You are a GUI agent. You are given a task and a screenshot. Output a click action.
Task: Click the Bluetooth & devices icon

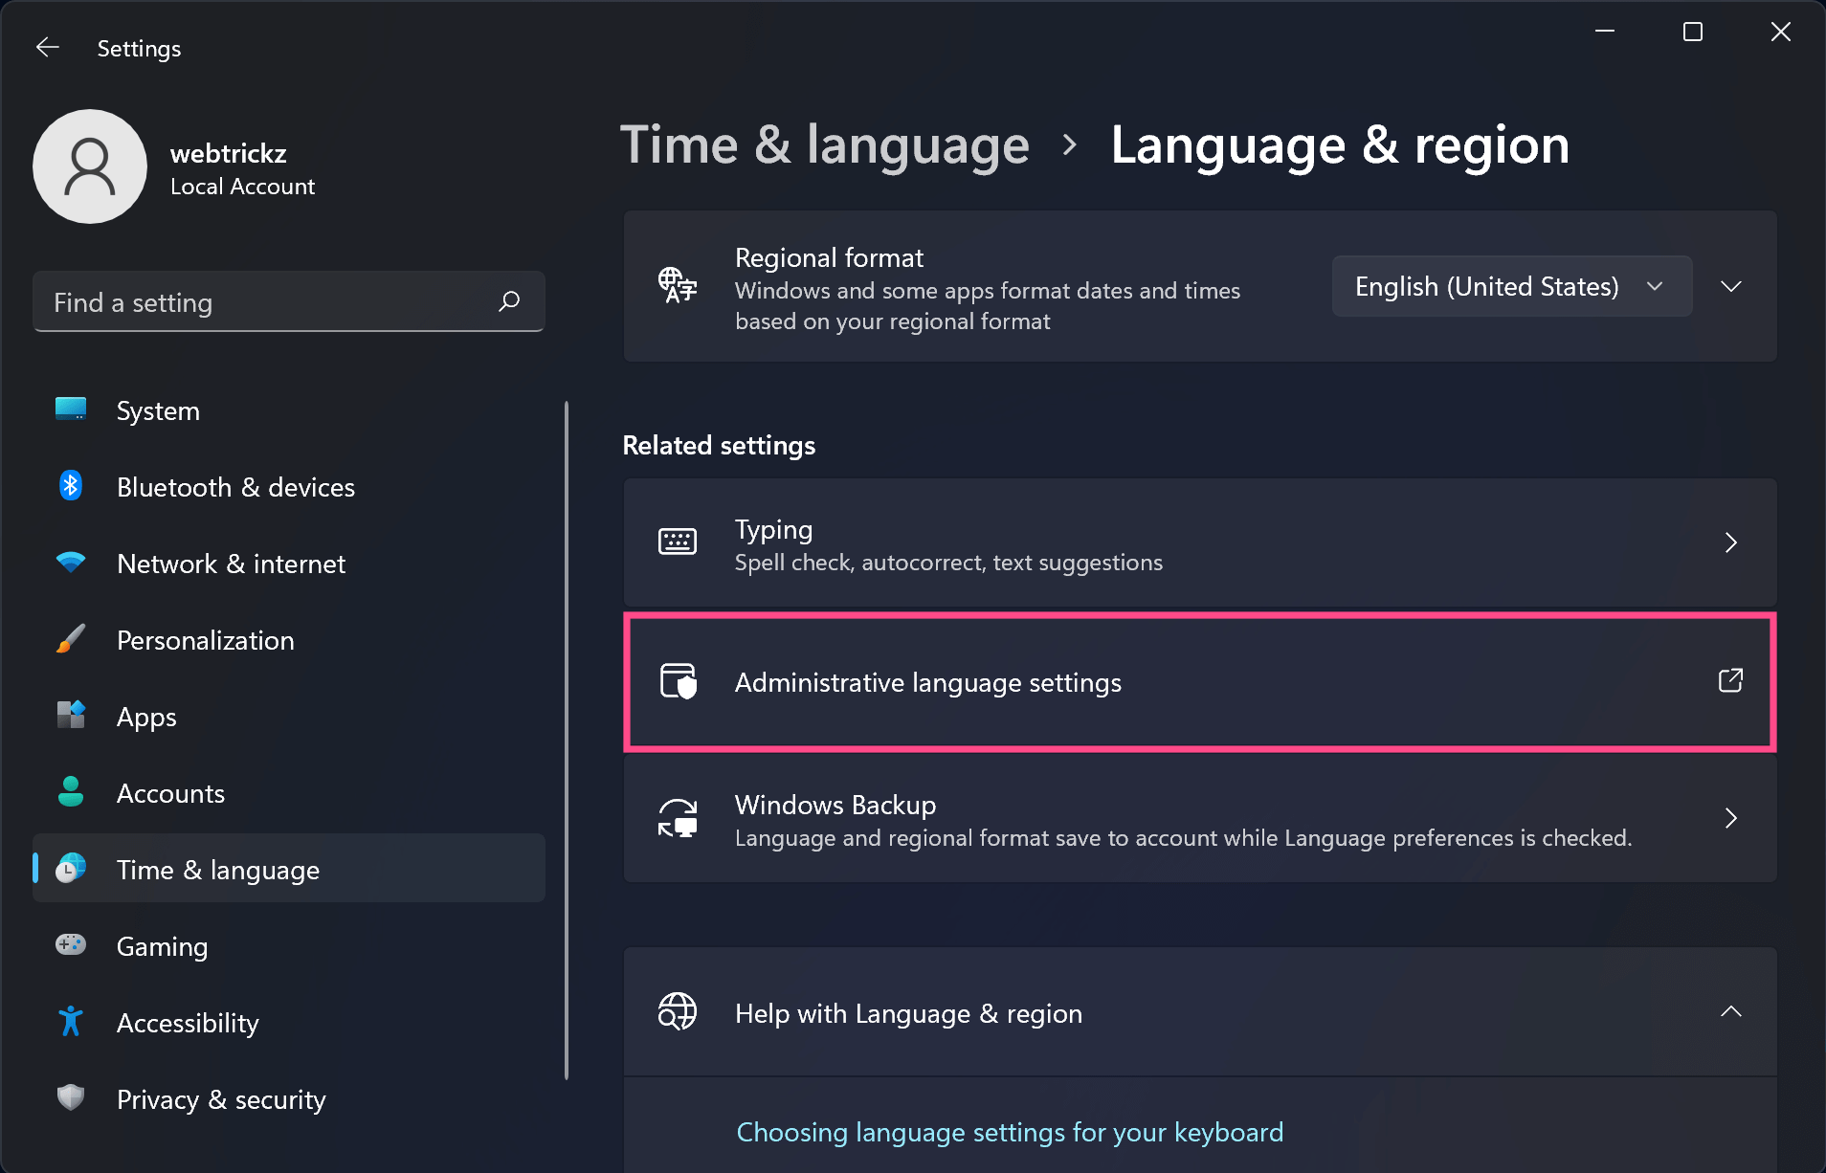70,486
